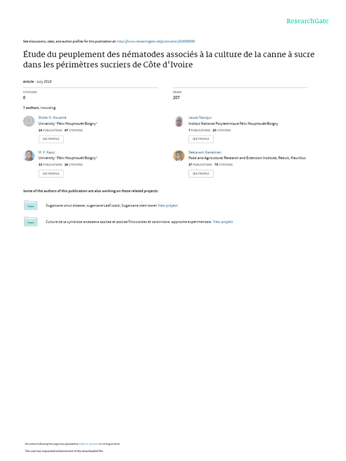Open the researchgate.net publication URL link
Image resolution: width=346 pixels, height=461 pixels.
156,41
